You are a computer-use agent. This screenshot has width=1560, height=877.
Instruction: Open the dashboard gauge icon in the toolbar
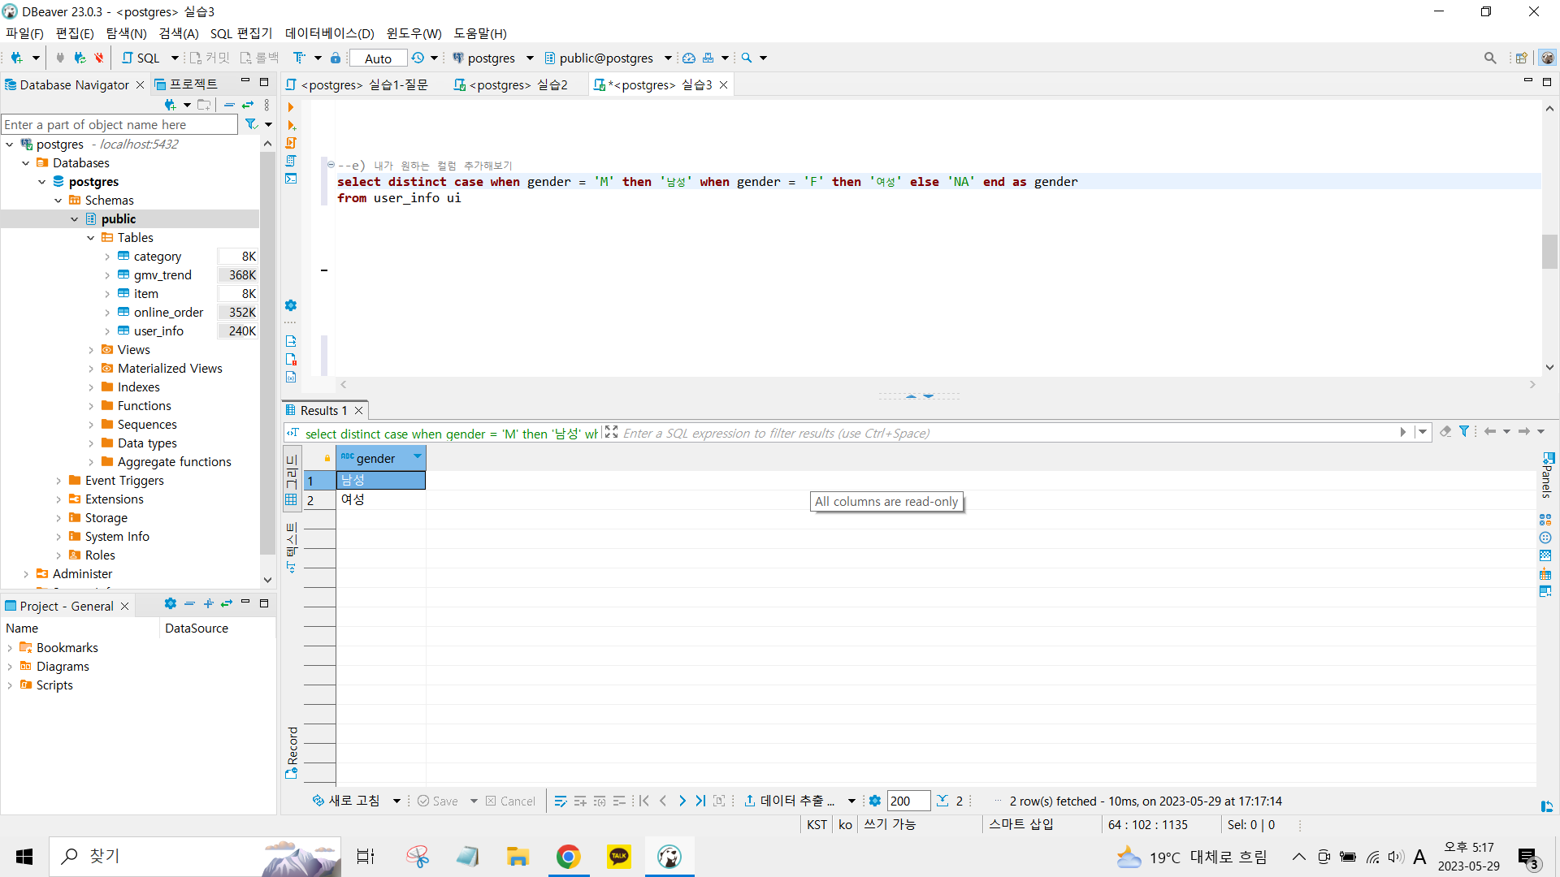(689, 58)
